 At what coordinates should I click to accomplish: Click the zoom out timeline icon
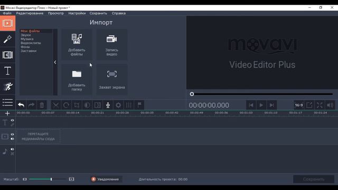(25, 179)
